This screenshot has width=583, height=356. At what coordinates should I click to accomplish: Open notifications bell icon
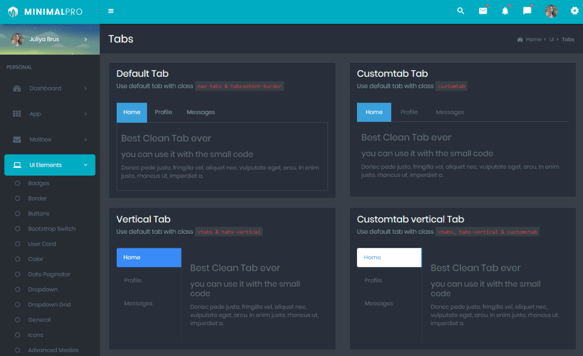click(x=505, y=11)
